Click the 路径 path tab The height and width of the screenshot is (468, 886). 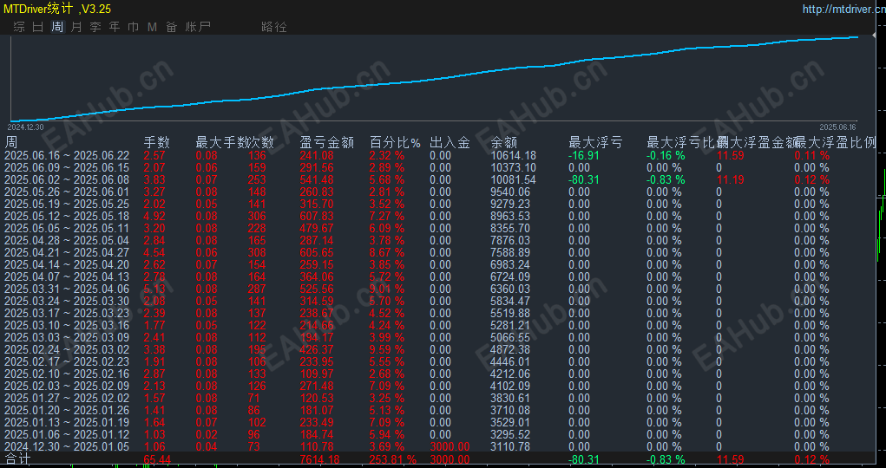274,27
